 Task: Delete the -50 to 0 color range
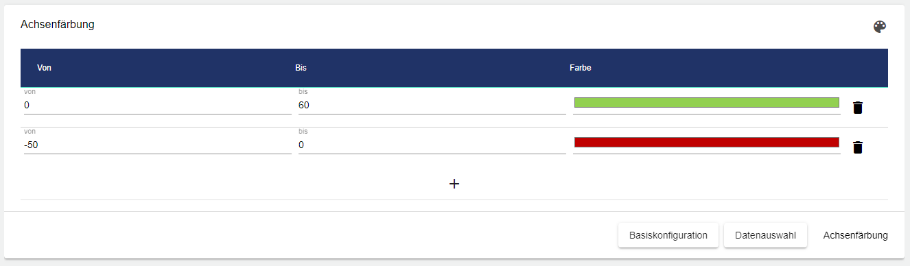point(857,147)
